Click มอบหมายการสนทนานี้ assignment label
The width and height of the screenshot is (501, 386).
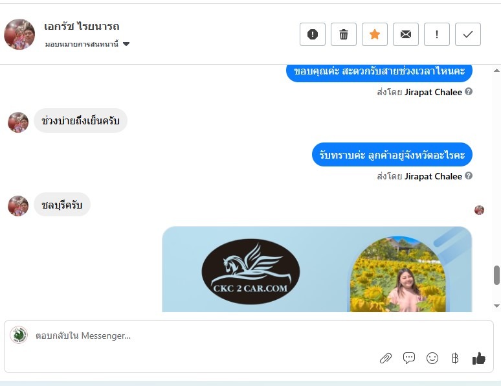pyautogui.click(x=82, y=44)
